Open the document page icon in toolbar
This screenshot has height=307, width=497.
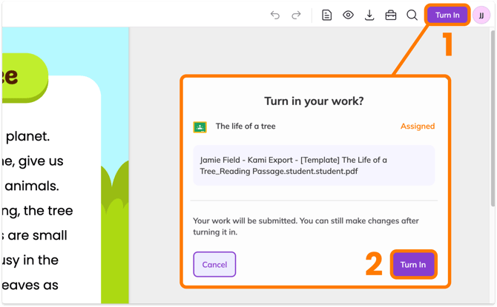(x=326, y=16)
